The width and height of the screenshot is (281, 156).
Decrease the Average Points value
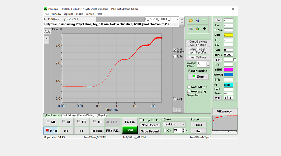208,66
